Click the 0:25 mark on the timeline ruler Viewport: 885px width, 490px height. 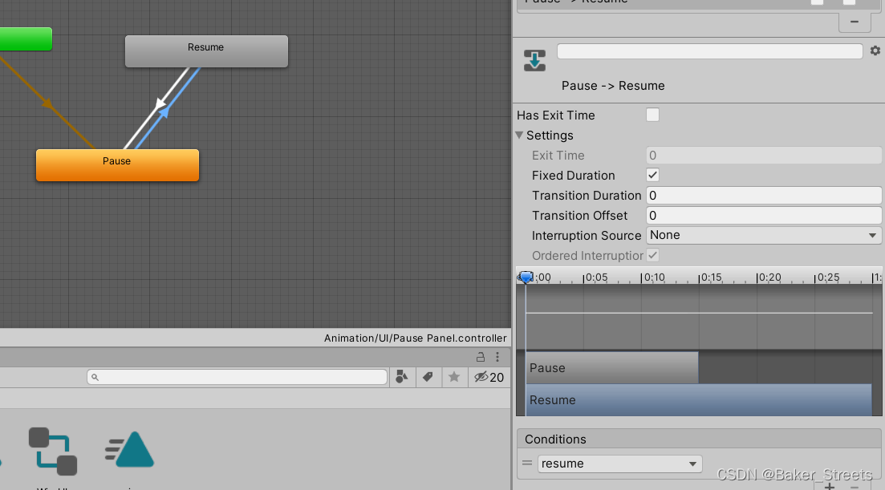click(828, 277)
